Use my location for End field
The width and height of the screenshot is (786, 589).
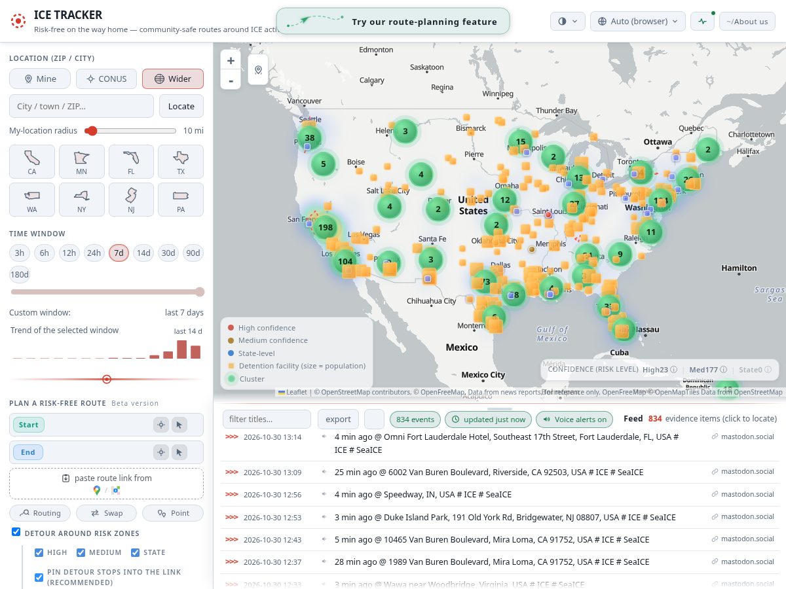tap(161, 452)
